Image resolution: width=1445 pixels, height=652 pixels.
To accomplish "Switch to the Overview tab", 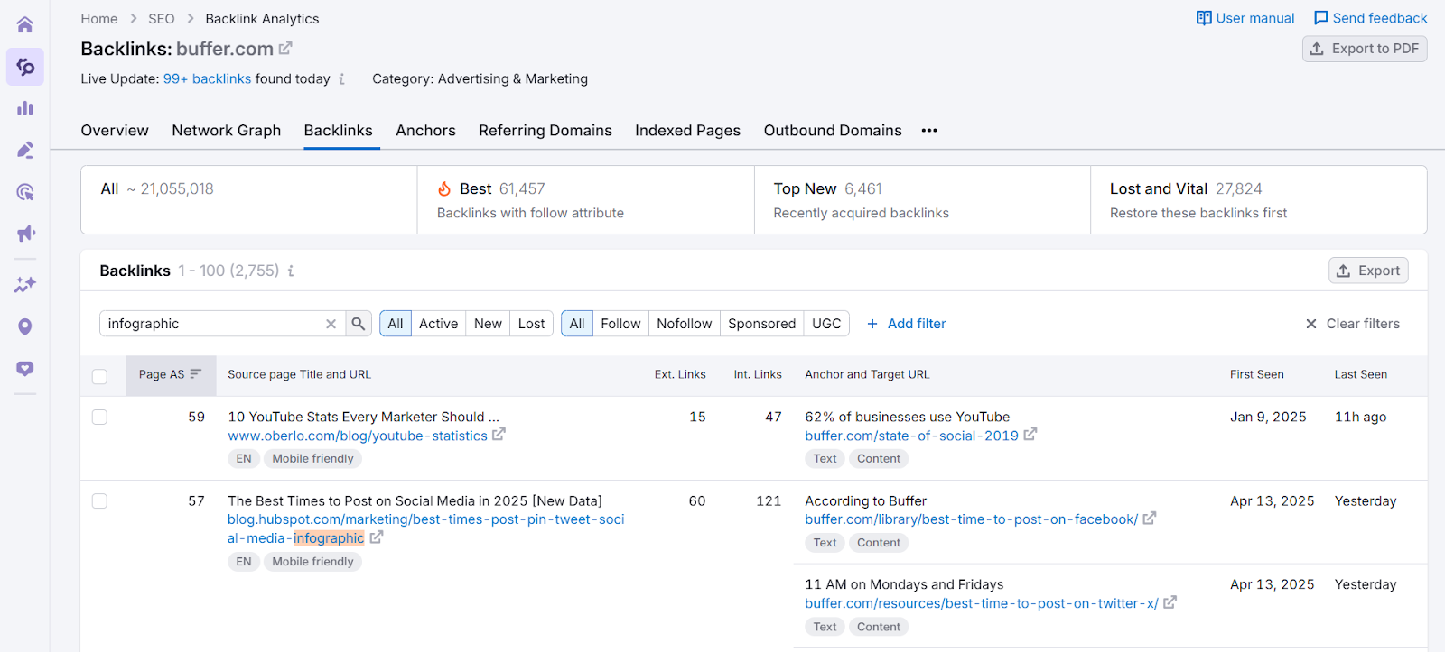I will tap(115, 131).
